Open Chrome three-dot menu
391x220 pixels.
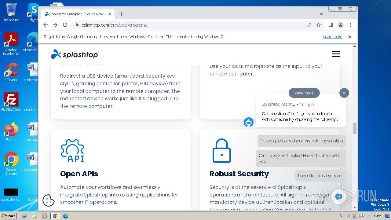pyautogui.click(x=350, y=25)
